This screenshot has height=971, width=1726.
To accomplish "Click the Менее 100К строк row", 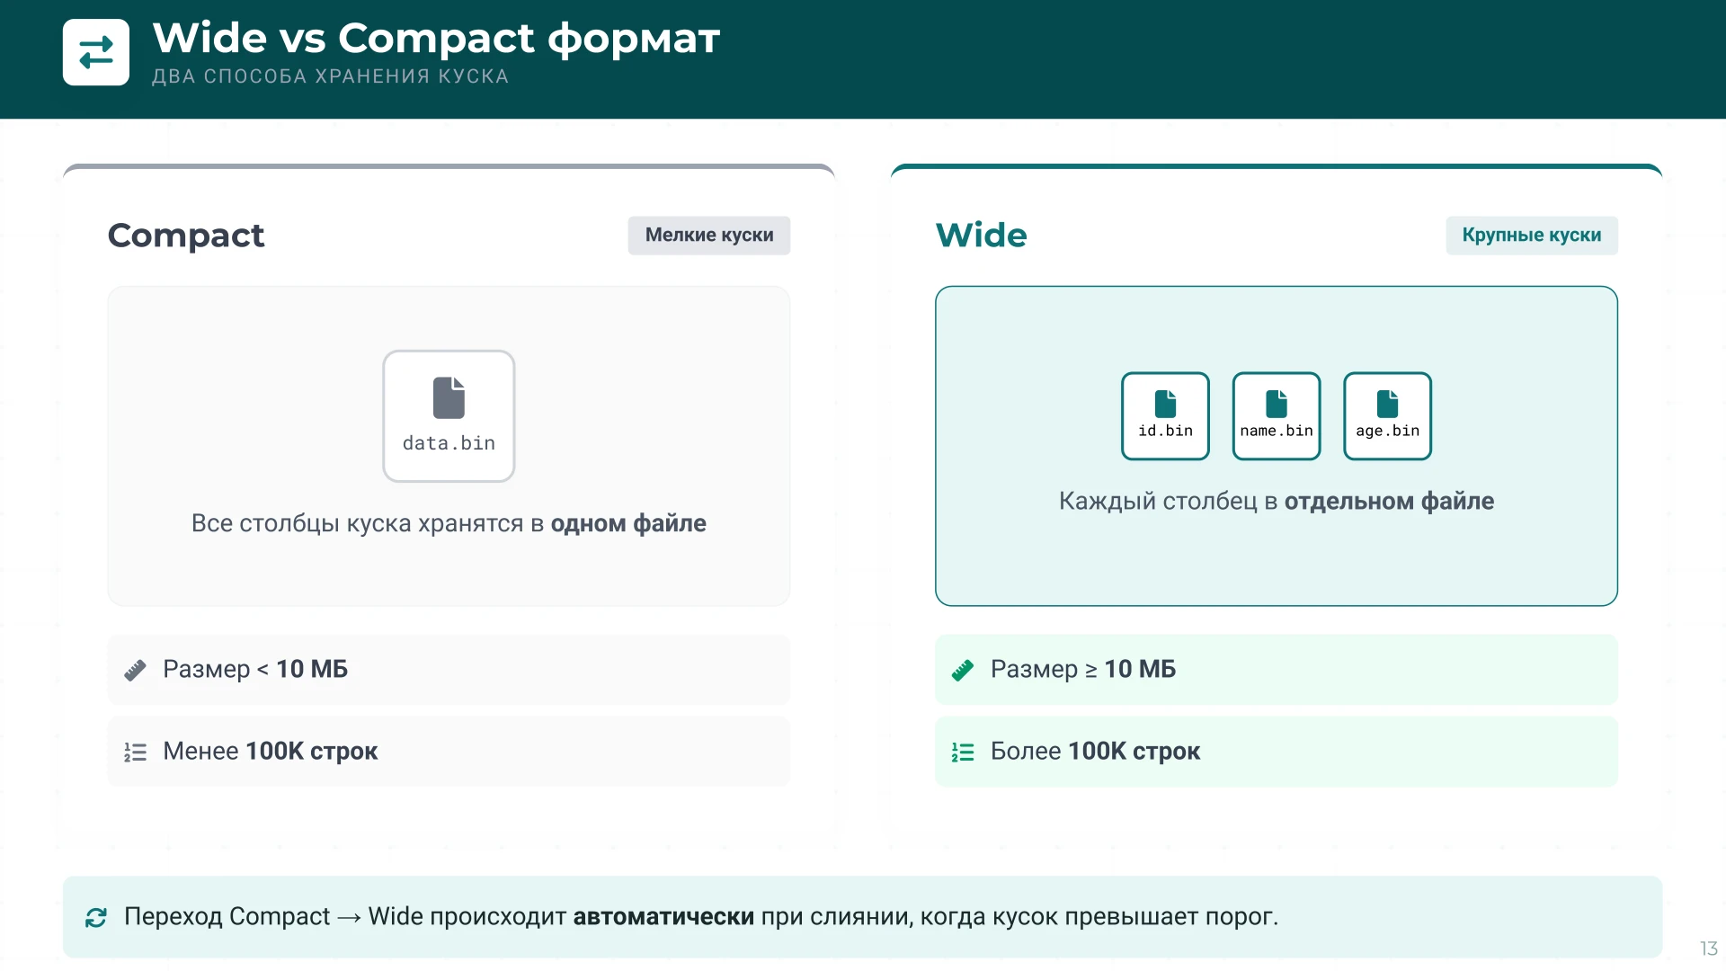I will tap(449, 752).
